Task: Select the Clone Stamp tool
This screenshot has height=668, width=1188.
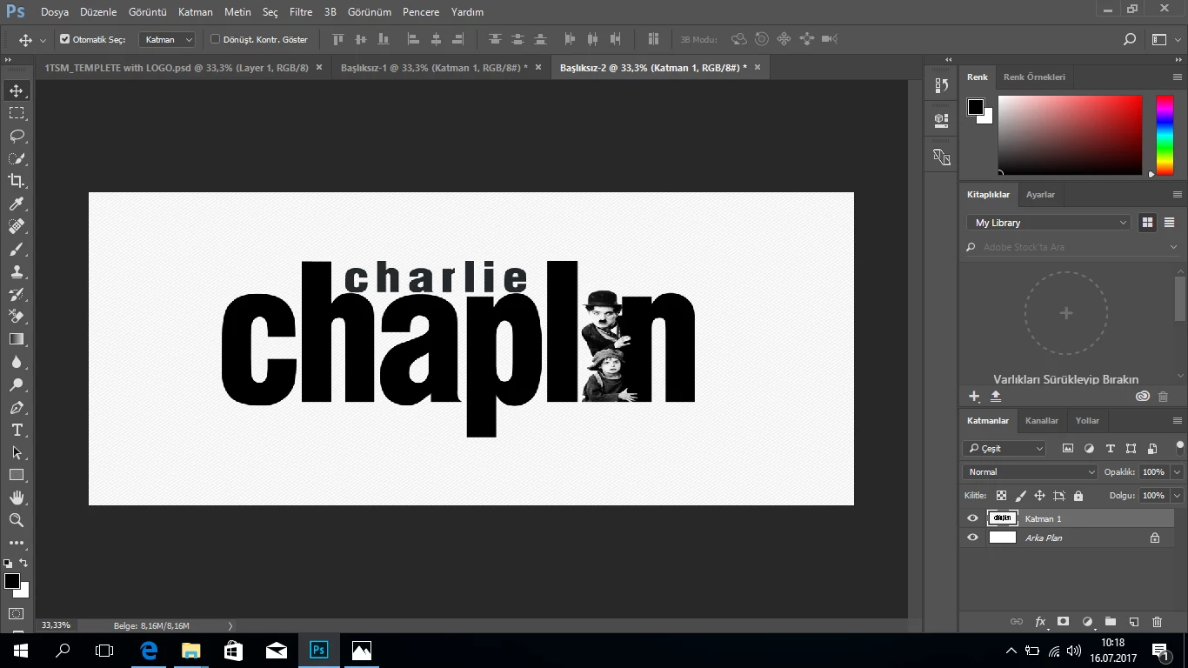Action: 16,271
